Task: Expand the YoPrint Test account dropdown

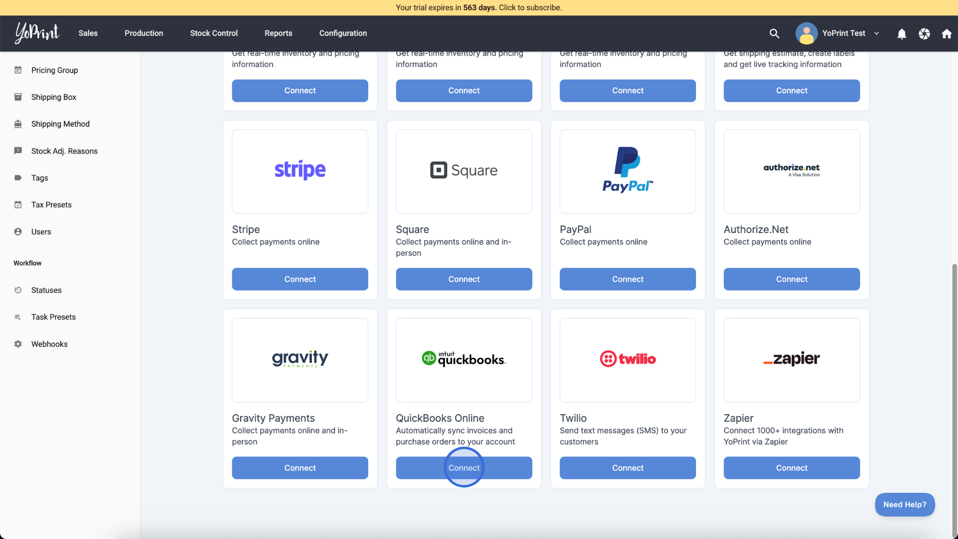Action: point(877,33)
